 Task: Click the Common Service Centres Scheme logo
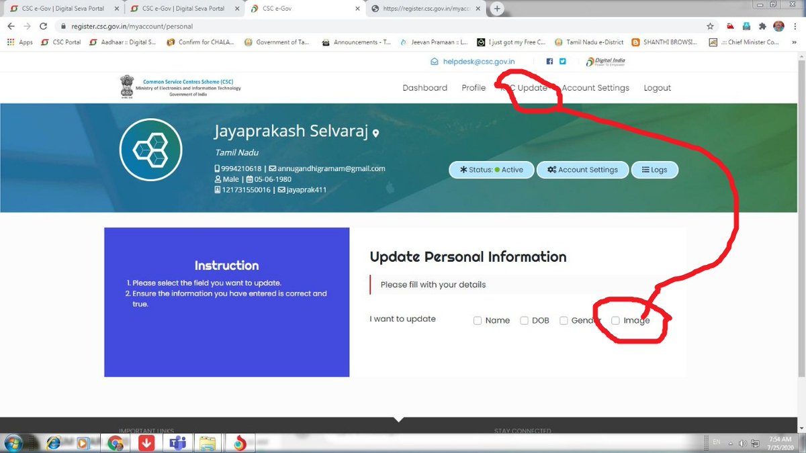click(x=180, y=87)
